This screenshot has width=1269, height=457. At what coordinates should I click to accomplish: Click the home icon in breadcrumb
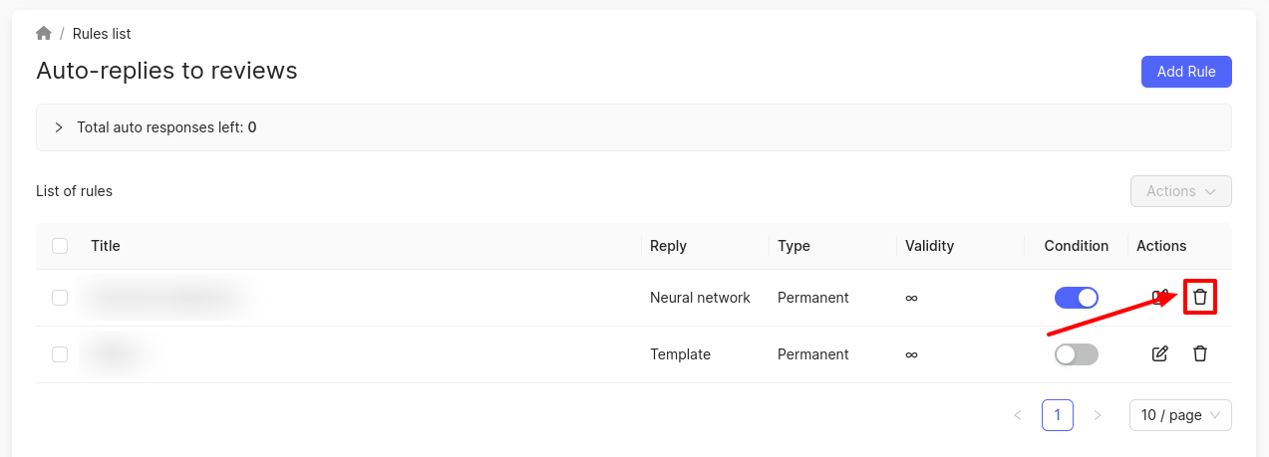(x=44, y=34)
